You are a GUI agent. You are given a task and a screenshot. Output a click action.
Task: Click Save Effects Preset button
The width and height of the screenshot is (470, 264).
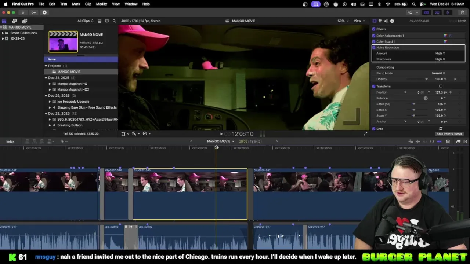point(449,134)
